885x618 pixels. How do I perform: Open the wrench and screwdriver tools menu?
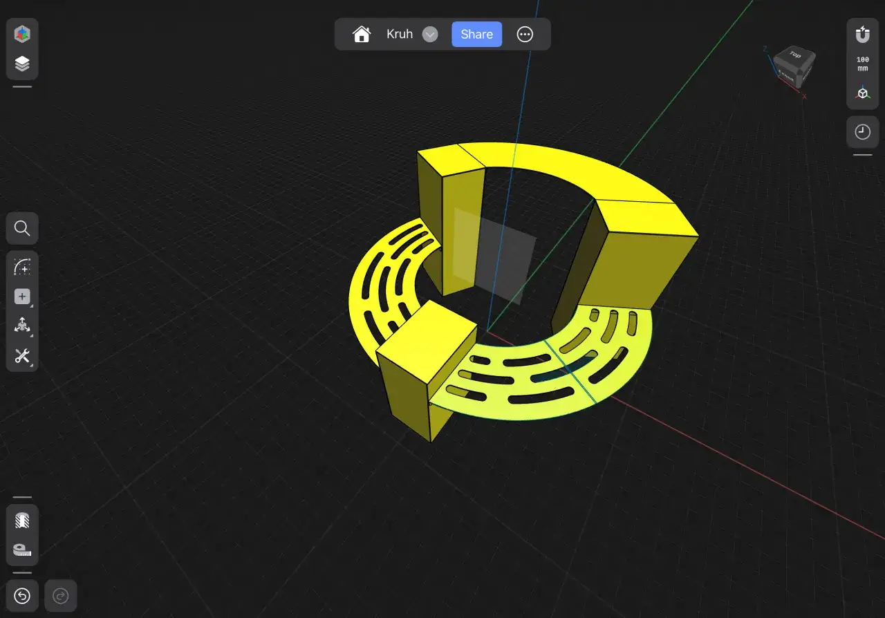22,356
